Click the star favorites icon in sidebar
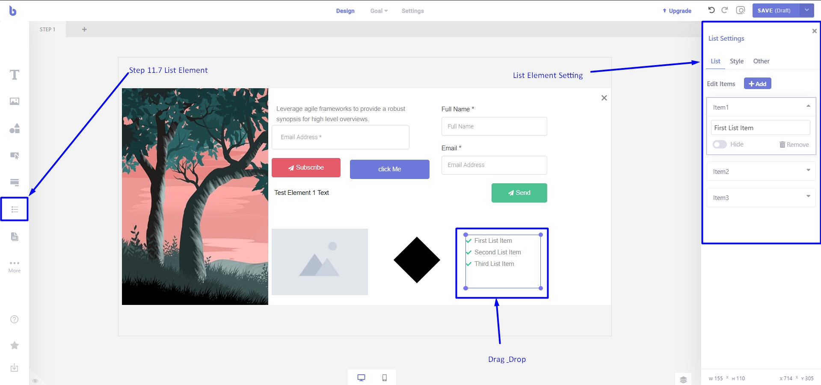The image size is (821, 385). [x=15, y=345]
